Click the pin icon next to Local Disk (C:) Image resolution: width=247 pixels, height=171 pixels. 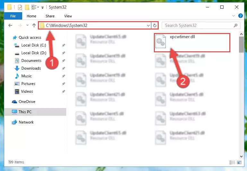pyautogui.click(x=63, y=45)
